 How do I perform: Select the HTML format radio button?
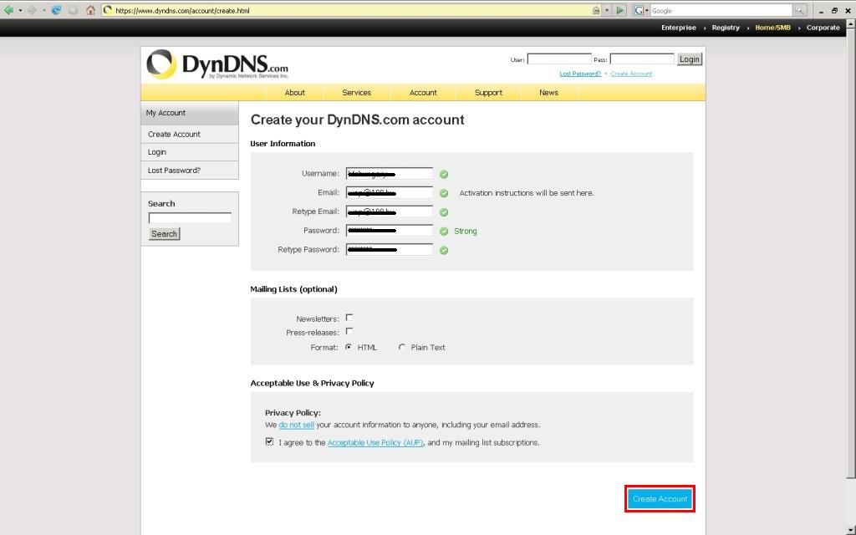coord(349,347)
